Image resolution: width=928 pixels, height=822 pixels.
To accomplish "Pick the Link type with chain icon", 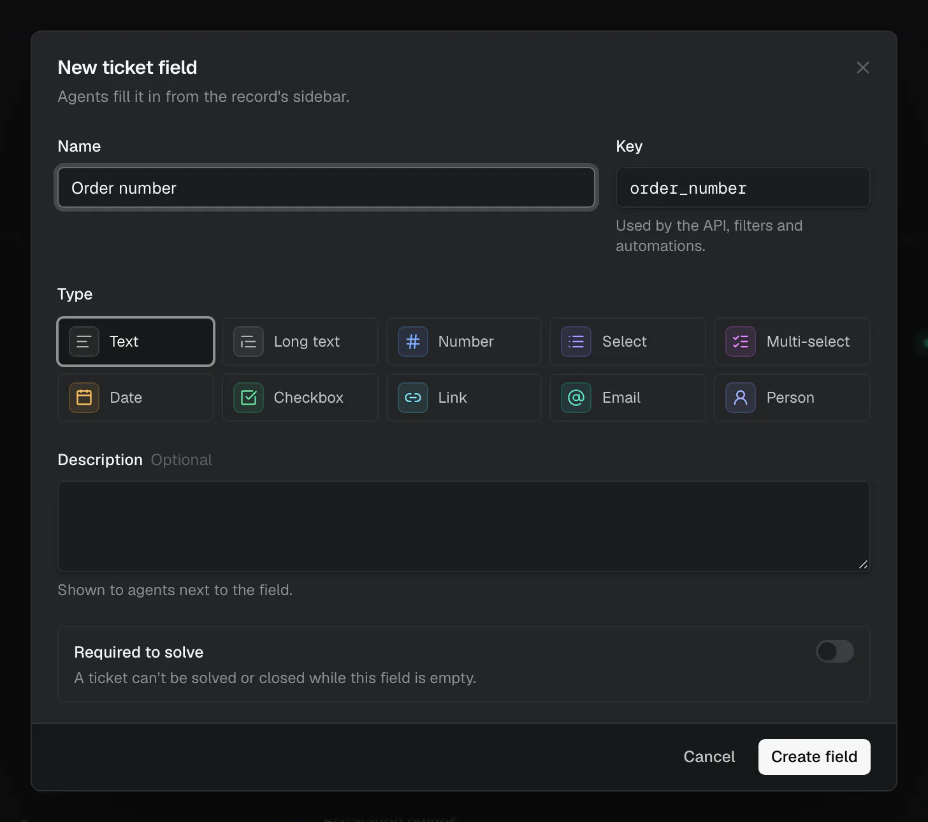I will [x=464, y=398].
